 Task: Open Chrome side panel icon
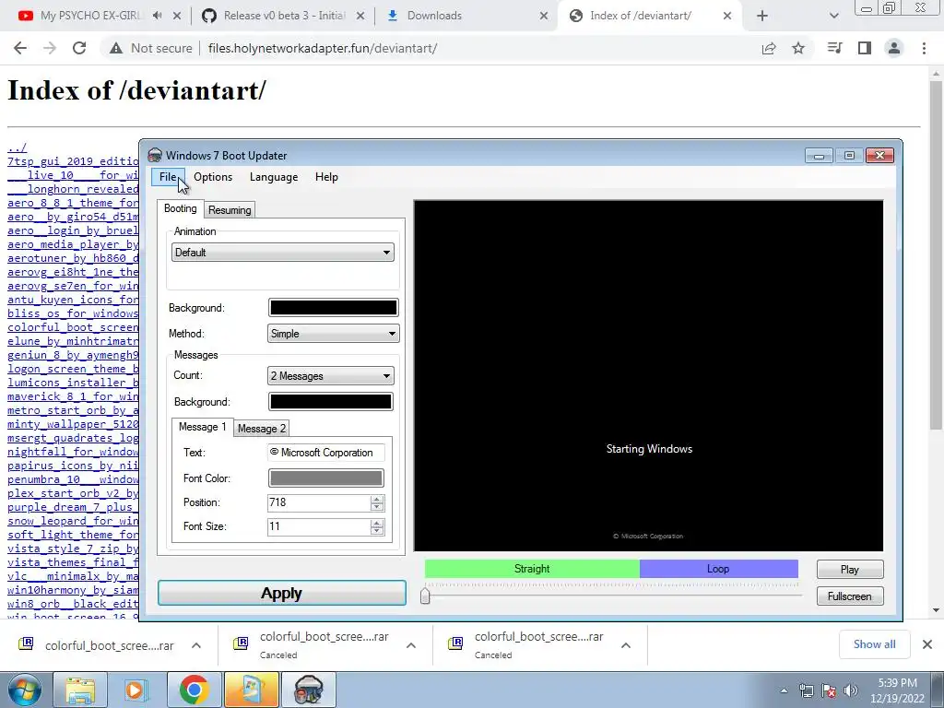[x=865, y=48]
